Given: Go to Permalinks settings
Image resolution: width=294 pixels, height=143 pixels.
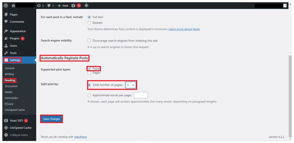Looking at the screenshot, I should pyautogui.click(x=12, y=98).
